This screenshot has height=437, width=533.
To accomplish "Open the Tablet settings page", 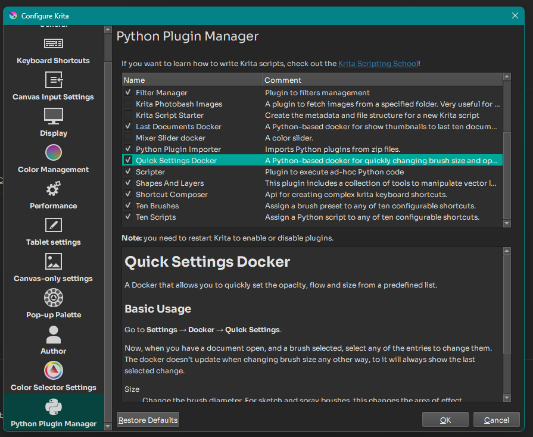I will [x=54, y=232].
